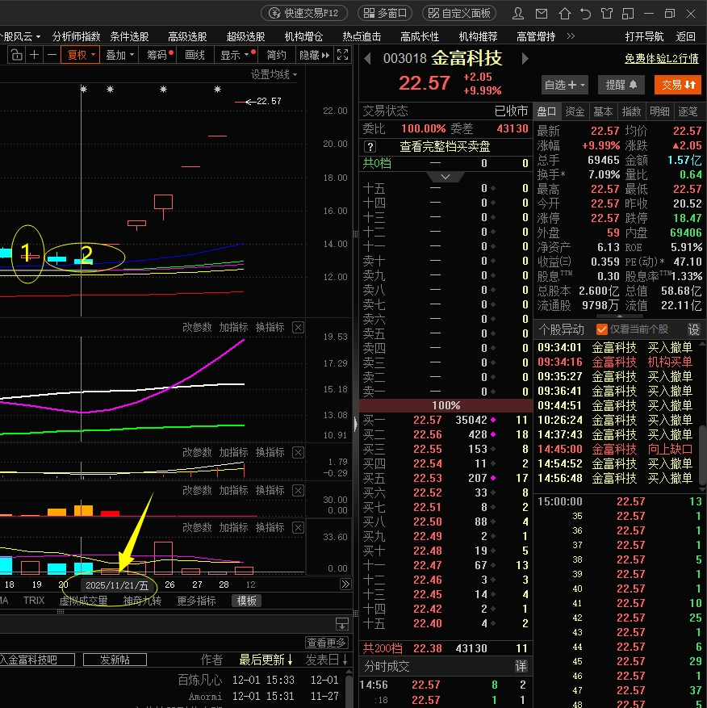Go to the home page icon
The height and width of the screenshot is (708, 707).
564,14
